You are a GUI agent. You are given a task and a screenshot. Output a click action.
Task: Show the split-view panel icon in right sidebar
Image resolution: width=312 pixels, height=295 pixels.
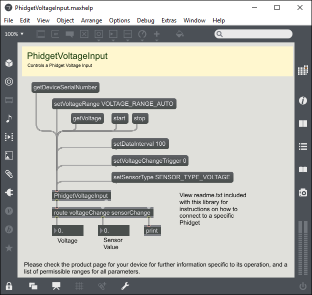click(x=303, y=124)
